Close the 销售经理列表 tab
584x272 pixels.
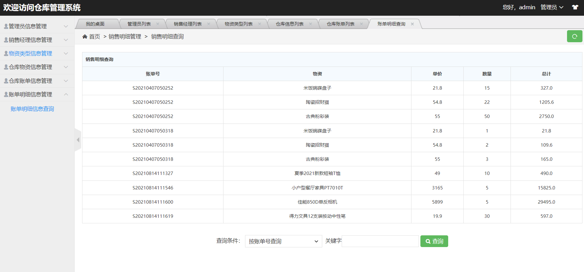click(209, 24)
